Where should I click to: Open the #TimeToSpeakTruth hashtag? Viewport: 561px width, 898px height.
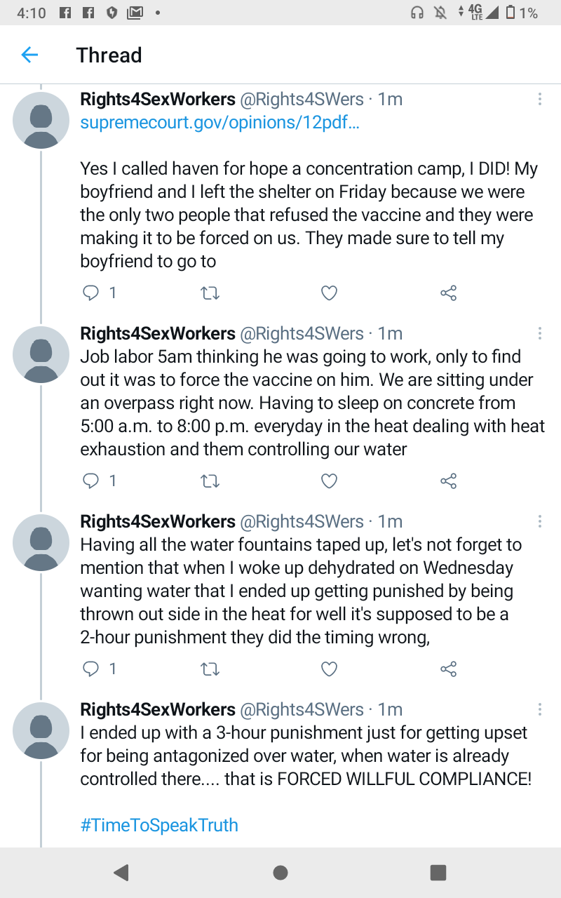point(159,825)
